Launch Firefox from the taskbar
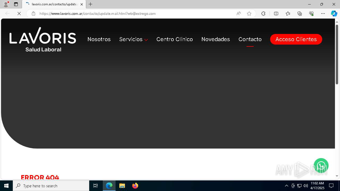 [135, 186]
